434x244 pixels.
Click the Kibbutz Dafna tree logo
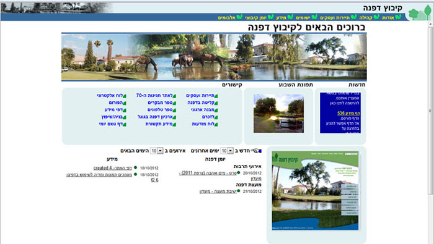coord(420,12)
